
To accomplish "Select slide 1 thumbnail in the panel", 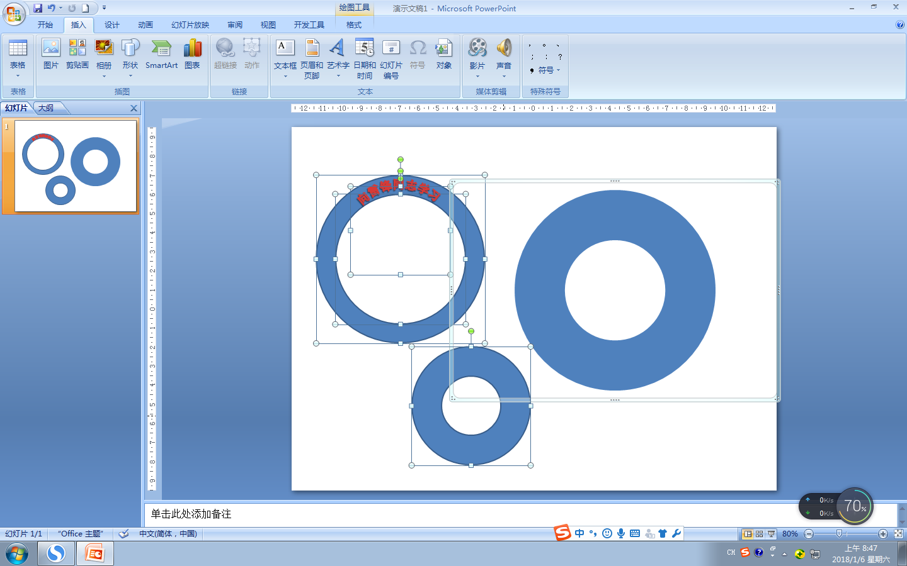I will click(x=76, y=166).
